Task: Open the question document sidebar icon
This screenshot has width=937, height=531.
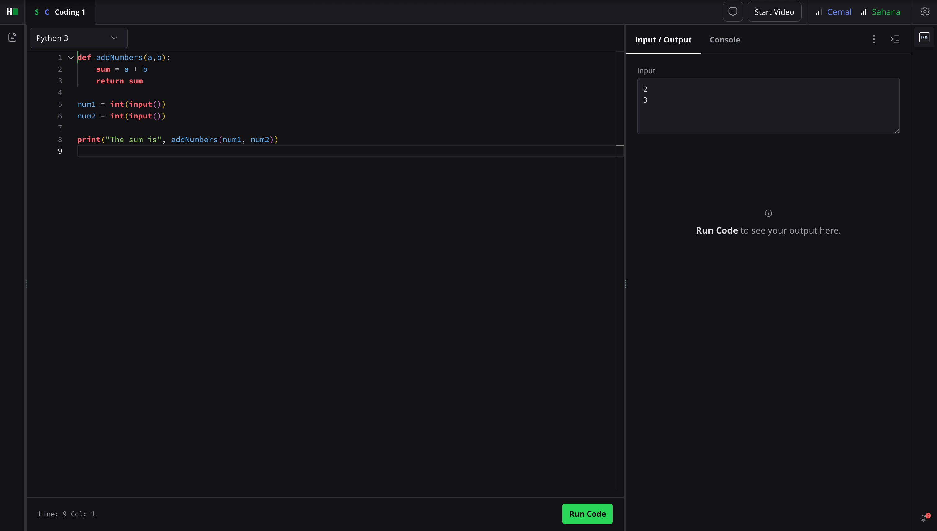Action: pyautogui.click(x=12, y=37)
